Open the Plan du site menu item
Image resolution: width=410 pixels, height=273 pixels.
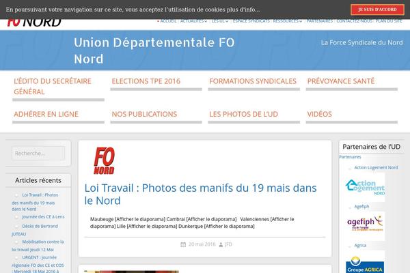[389, 21]
